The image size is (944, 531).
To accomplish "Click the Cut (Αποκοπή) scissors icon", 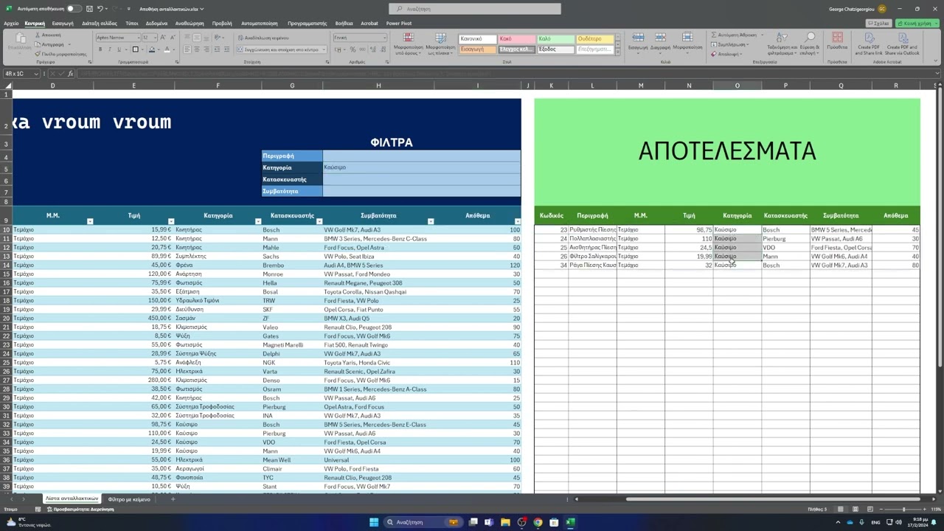I will [38, 35].
